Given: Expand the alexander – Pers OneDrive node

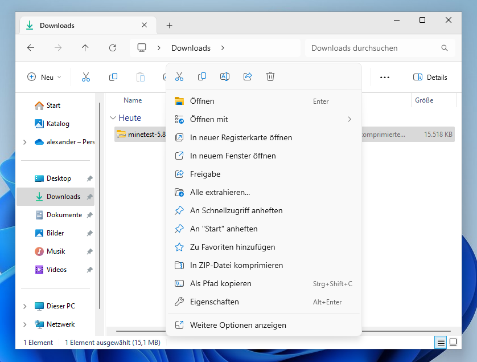Looking at the screenshot, I should (24, 142).
